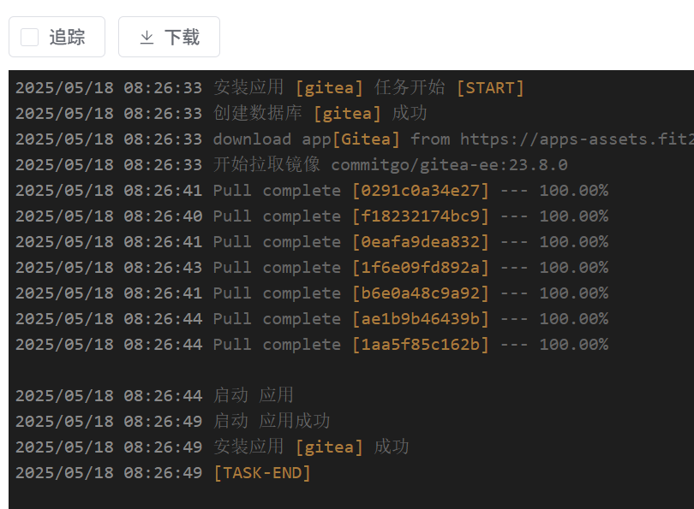Viewport: 694px width, 509px height.
Task: Click timestamp of the 开始拉取镜像 line
Action: click(109, 165)
